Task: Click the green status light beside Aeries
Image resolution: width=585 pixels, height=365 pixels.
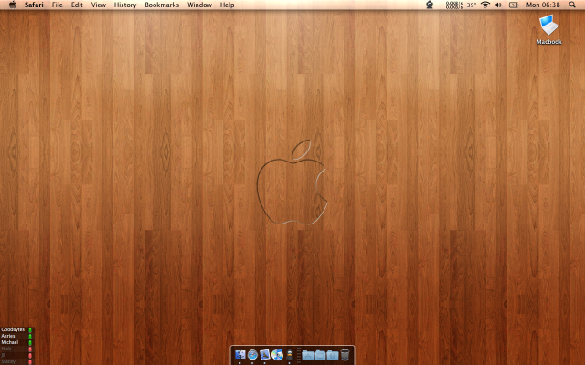Action: [x=30, y=336]
